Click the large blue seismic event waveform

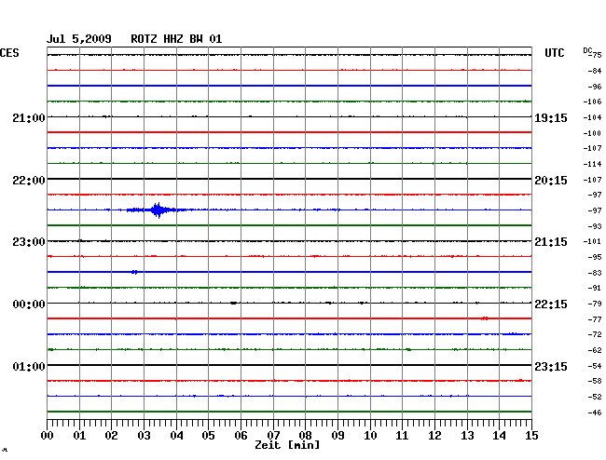(158, 210)
